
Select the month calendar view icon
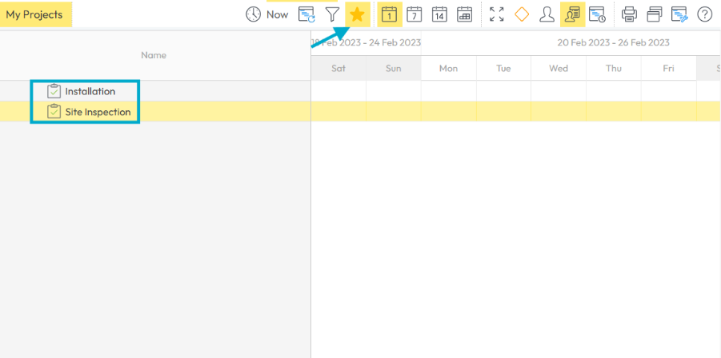point(464,14)
